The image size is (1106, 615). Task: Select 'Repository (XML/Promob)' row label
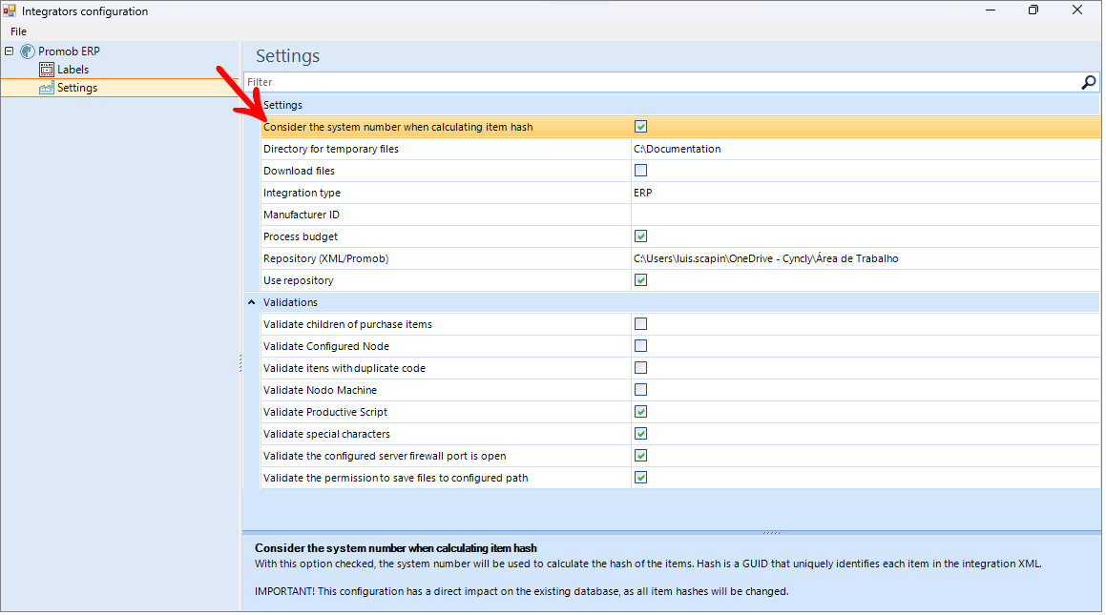coord(325,258)
